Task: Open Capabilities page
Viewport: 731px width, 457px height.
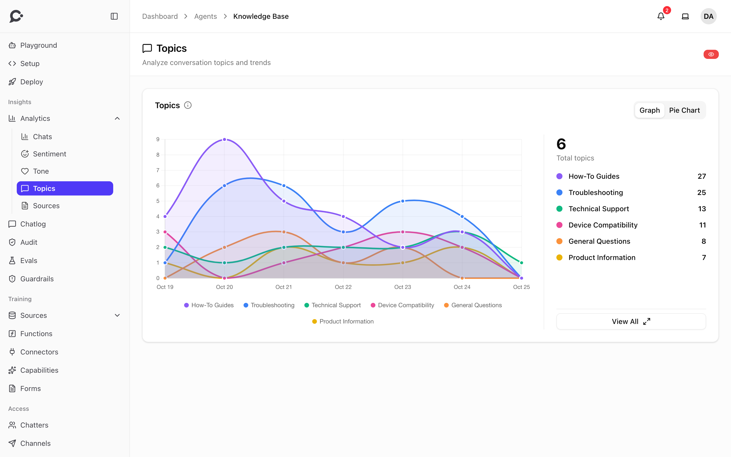Action: [x=65, y=370]
